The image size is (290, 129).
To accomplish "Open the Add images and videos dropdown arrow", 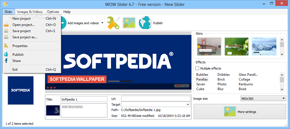I will (x=102, y=23).
